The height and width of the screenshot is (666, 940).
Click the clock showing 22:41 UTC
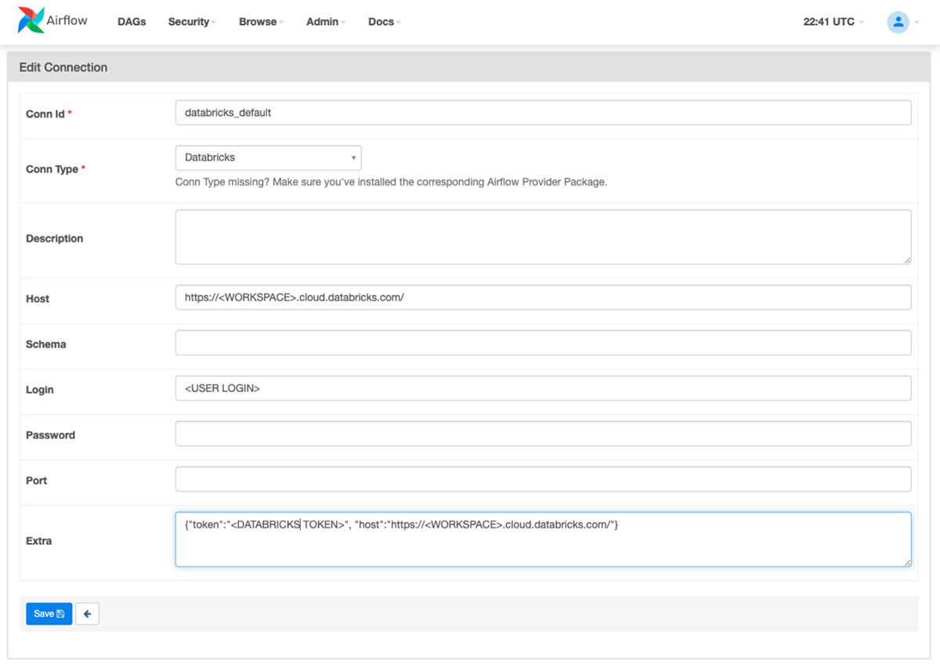[828, 21]
